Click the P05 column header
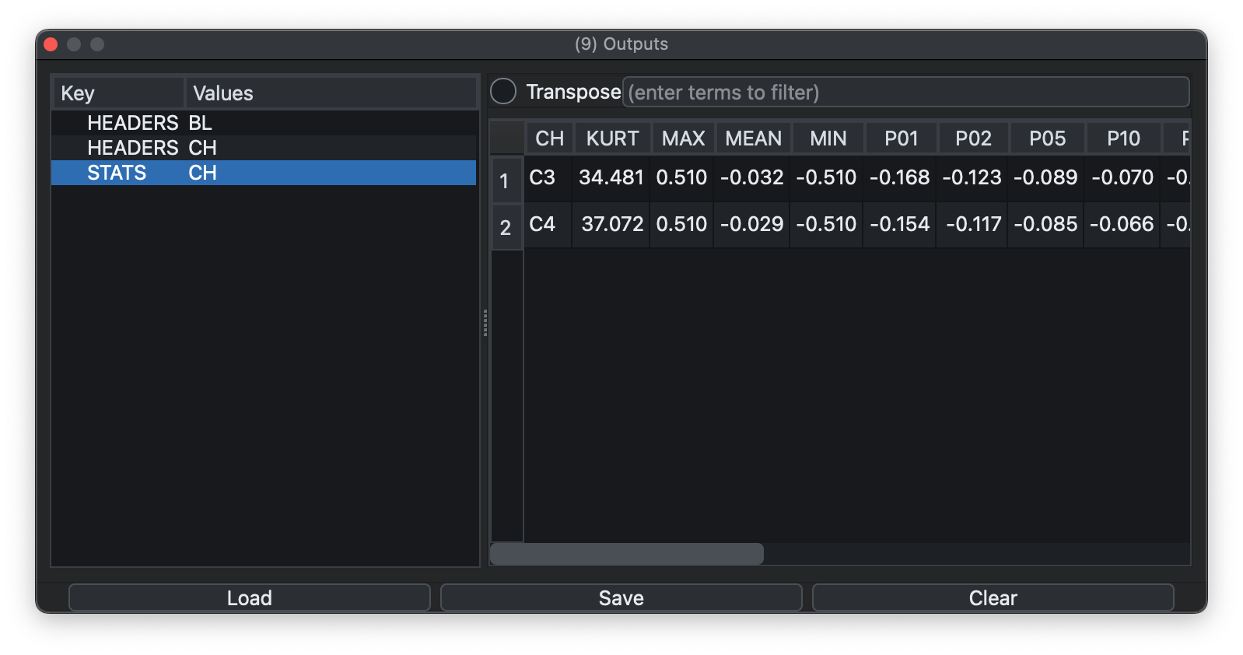This screenshot has height=655, width=1243. pos(1047,138)
